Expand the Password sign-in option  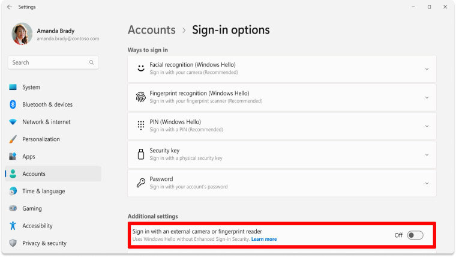(427, 183)
